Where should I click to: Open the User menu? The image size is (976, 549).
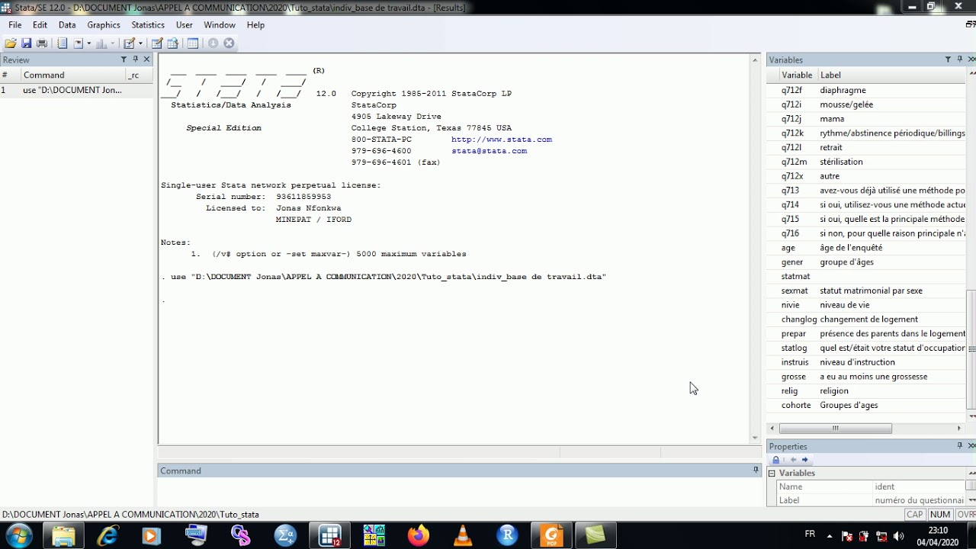tap(185, 25)
